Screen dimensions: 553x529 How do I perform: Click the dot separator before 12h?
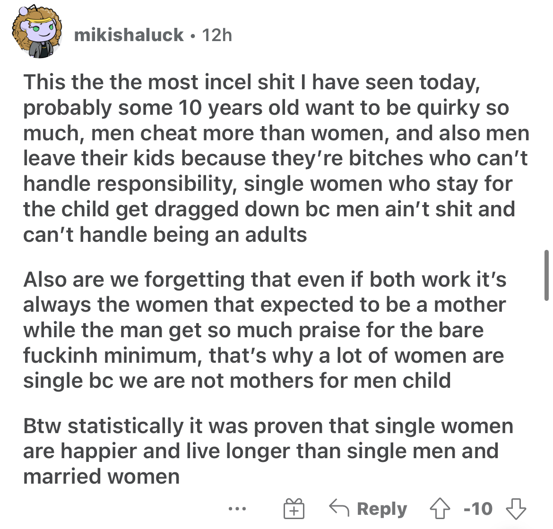(192, 36)
